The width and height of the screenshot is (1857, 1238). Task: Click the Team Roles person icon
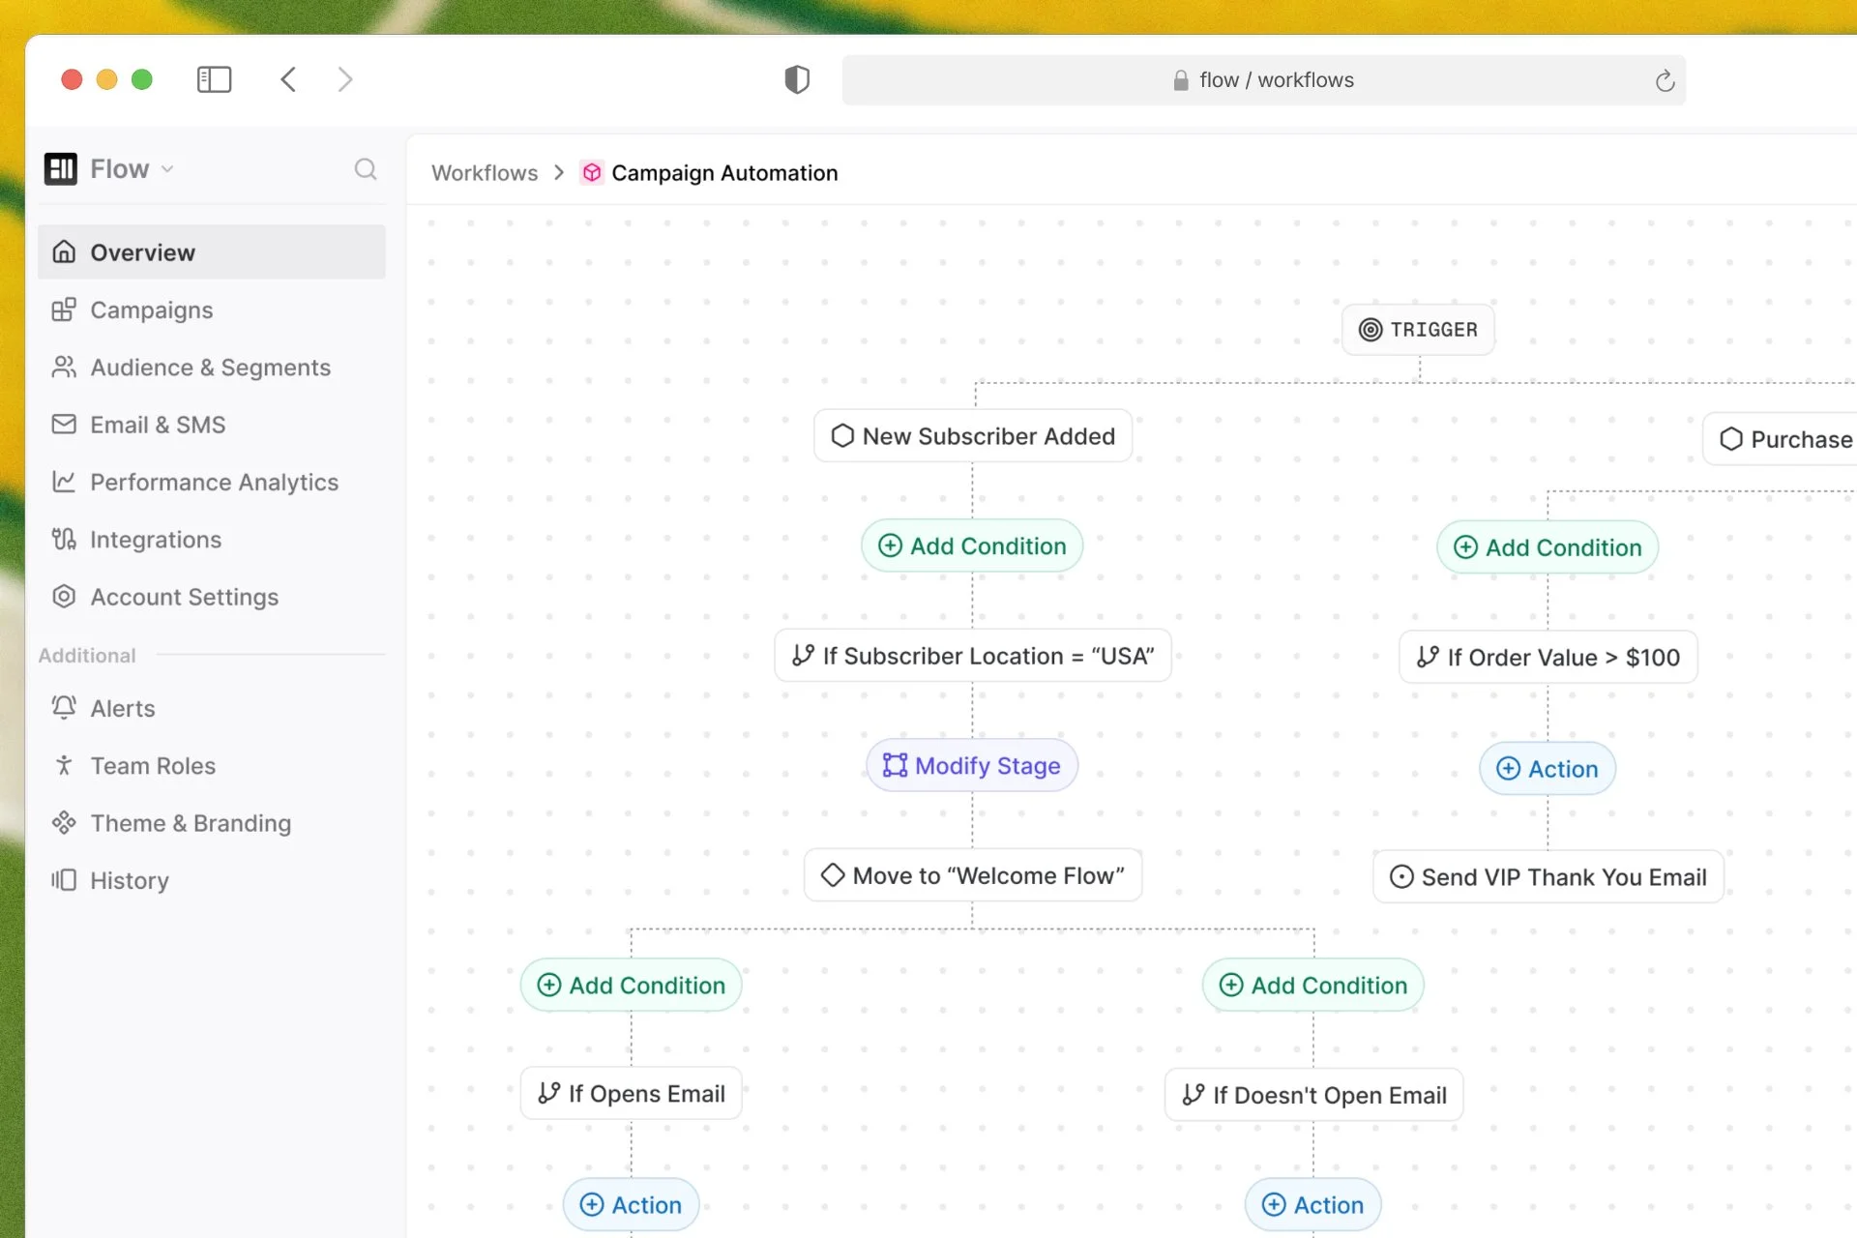64,765
